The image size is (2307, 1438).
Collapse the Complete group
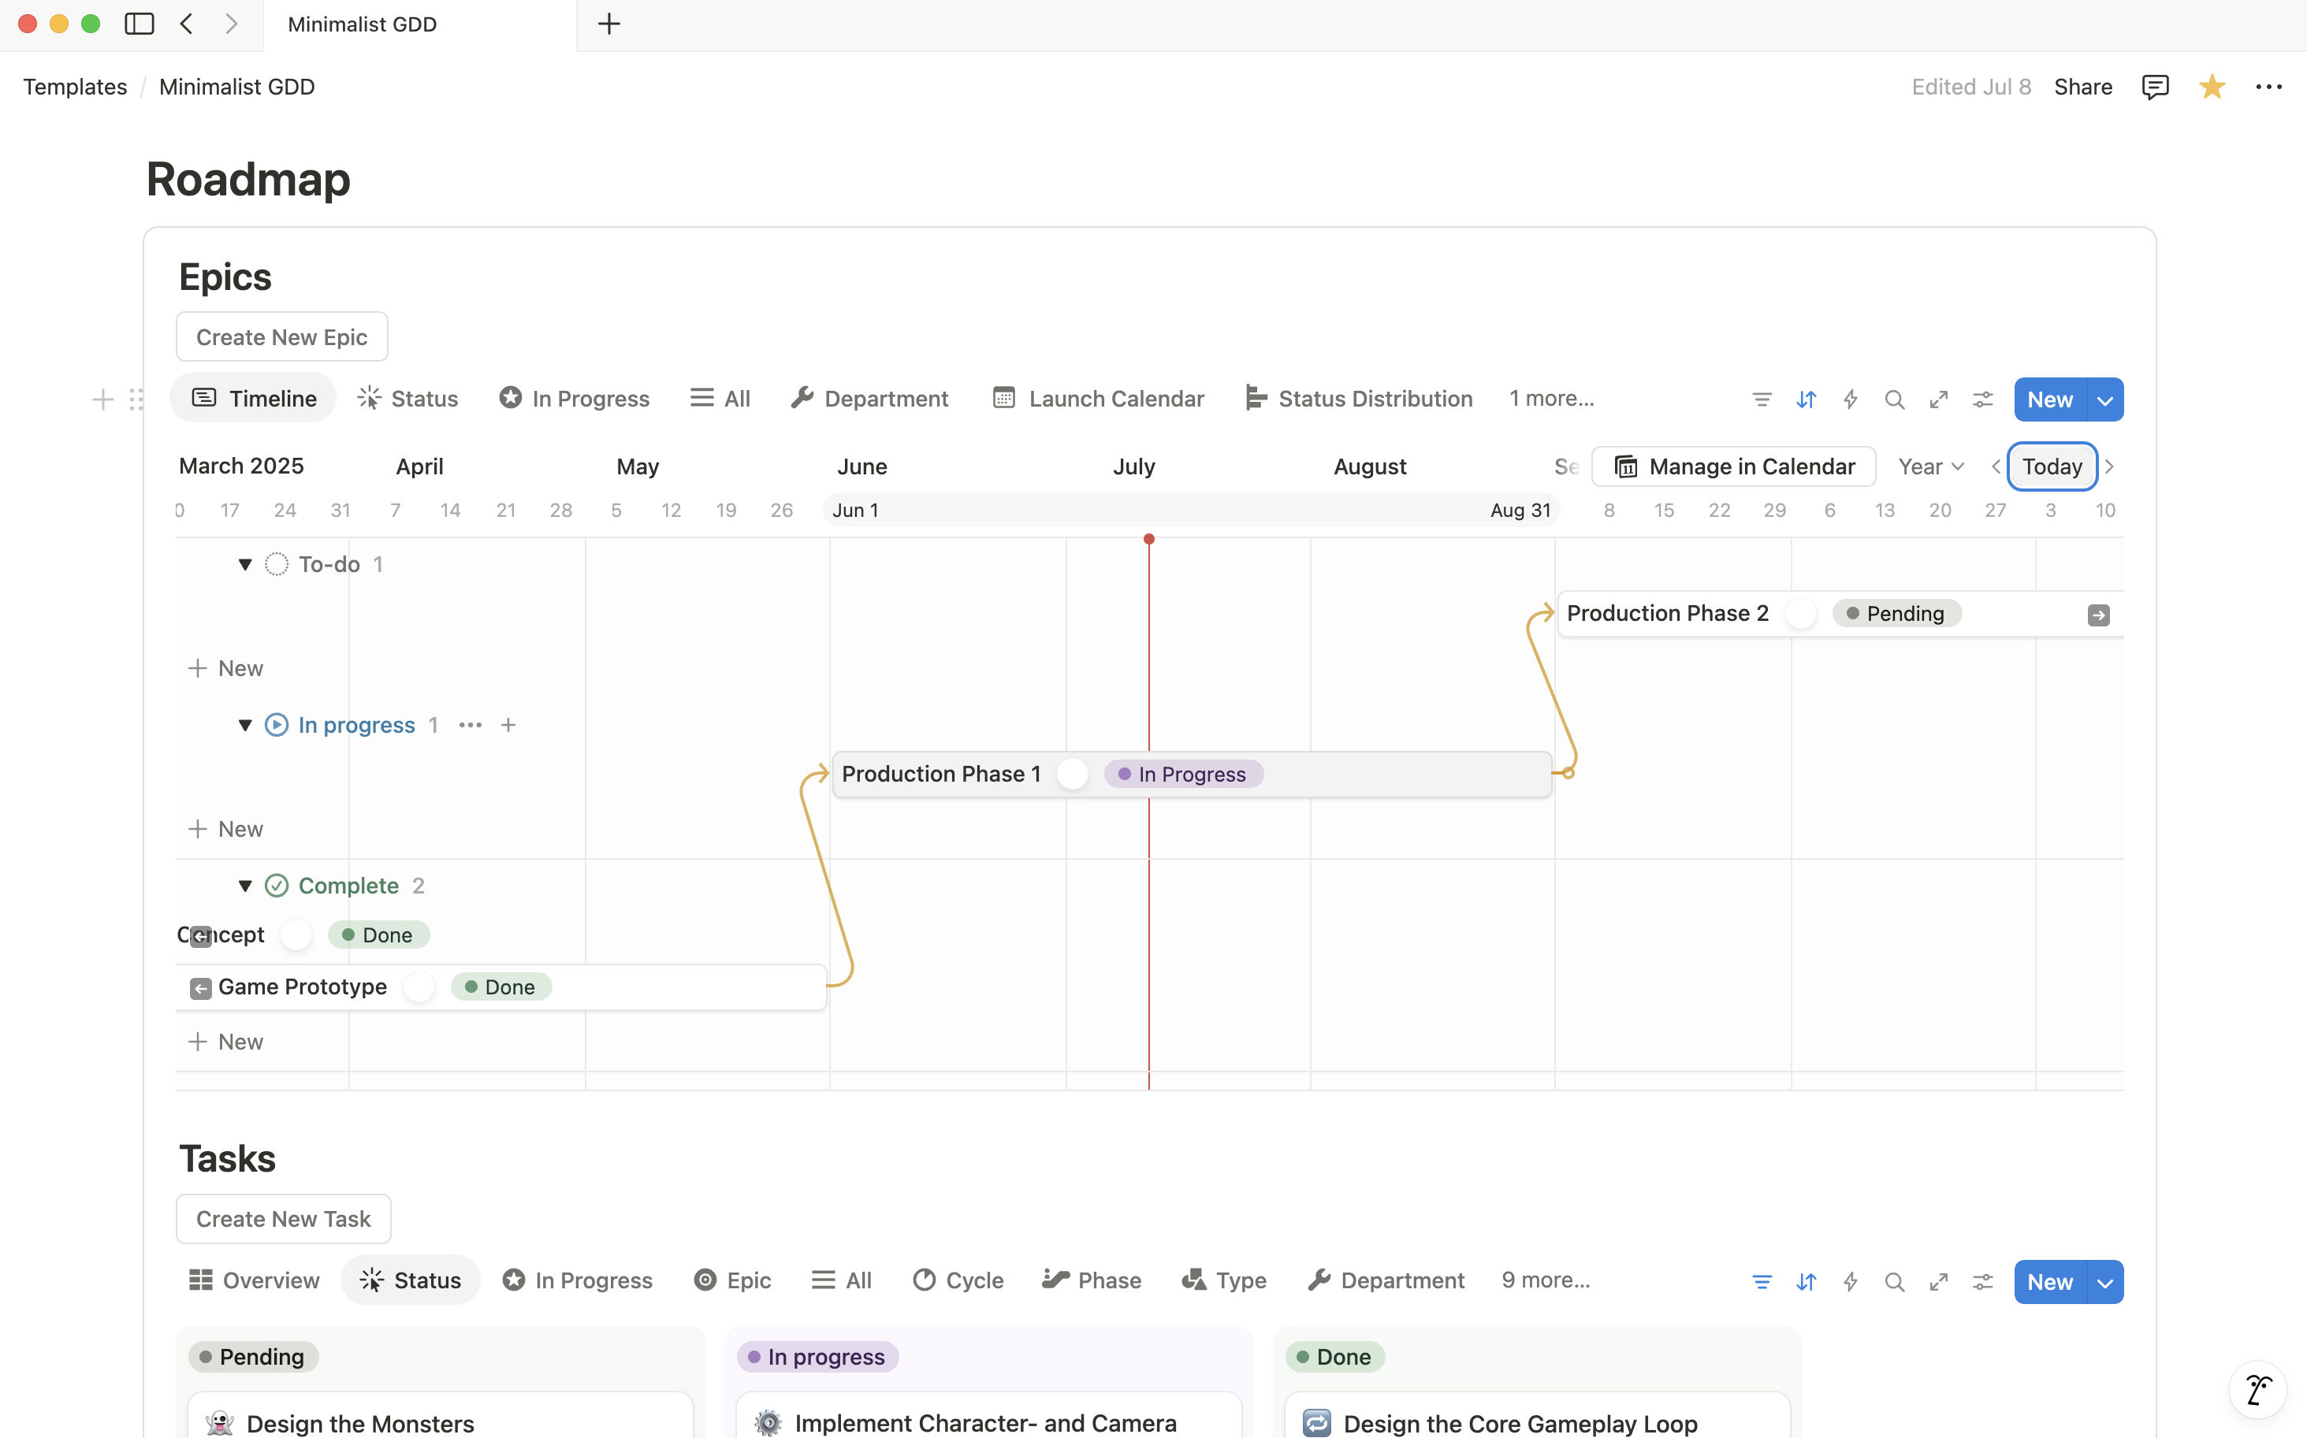point(244,886)
